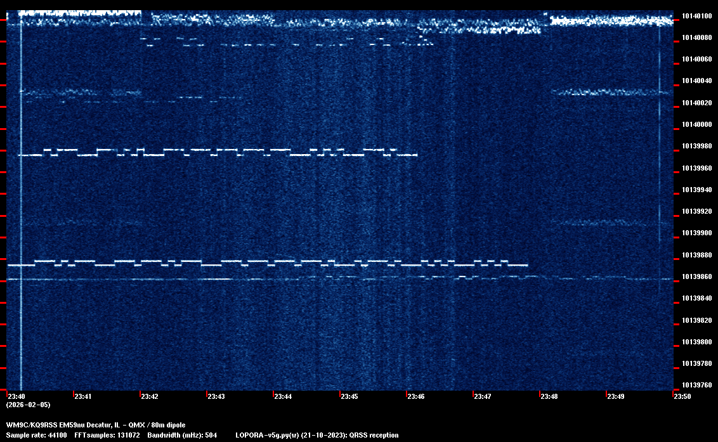
Task: Click the 23:43 time axis label
Action: (x=216, y=396)
